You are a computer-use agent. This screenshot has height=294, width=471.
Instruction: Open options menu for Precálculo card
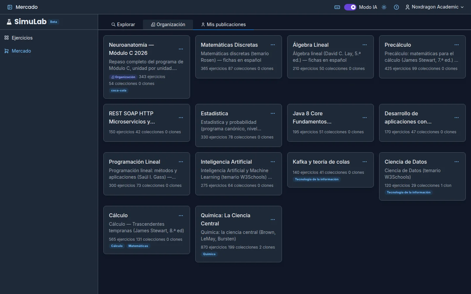tap(457, 45)
